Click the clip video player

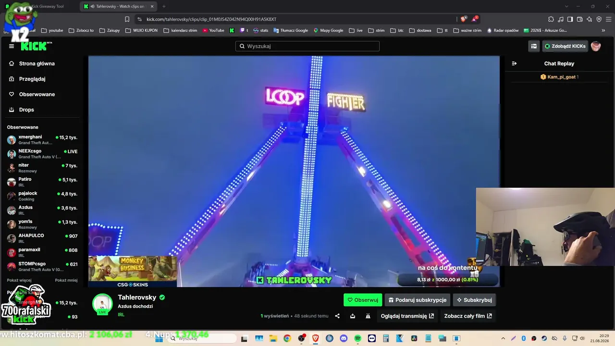click(294, 171)
